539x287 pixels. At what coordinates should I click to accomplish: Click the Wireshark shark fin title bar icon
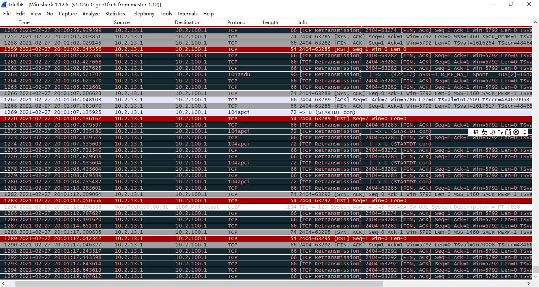[x=5, y=4]
